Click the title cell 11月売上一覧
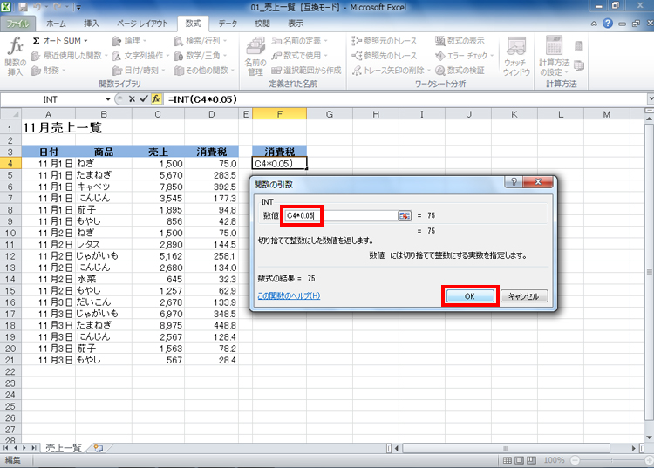This screenshot has height=468, width=654. pos(62,127)
